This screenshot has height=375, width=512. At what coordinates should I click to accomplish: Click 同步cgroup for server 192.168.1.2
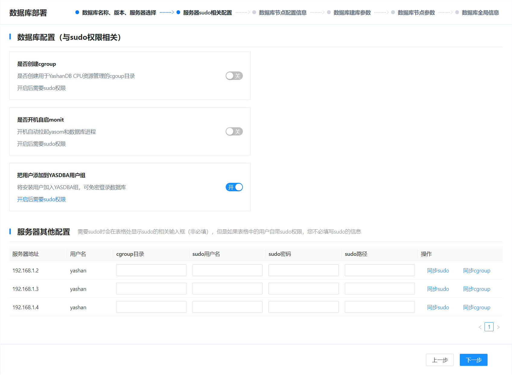point(476,271)
